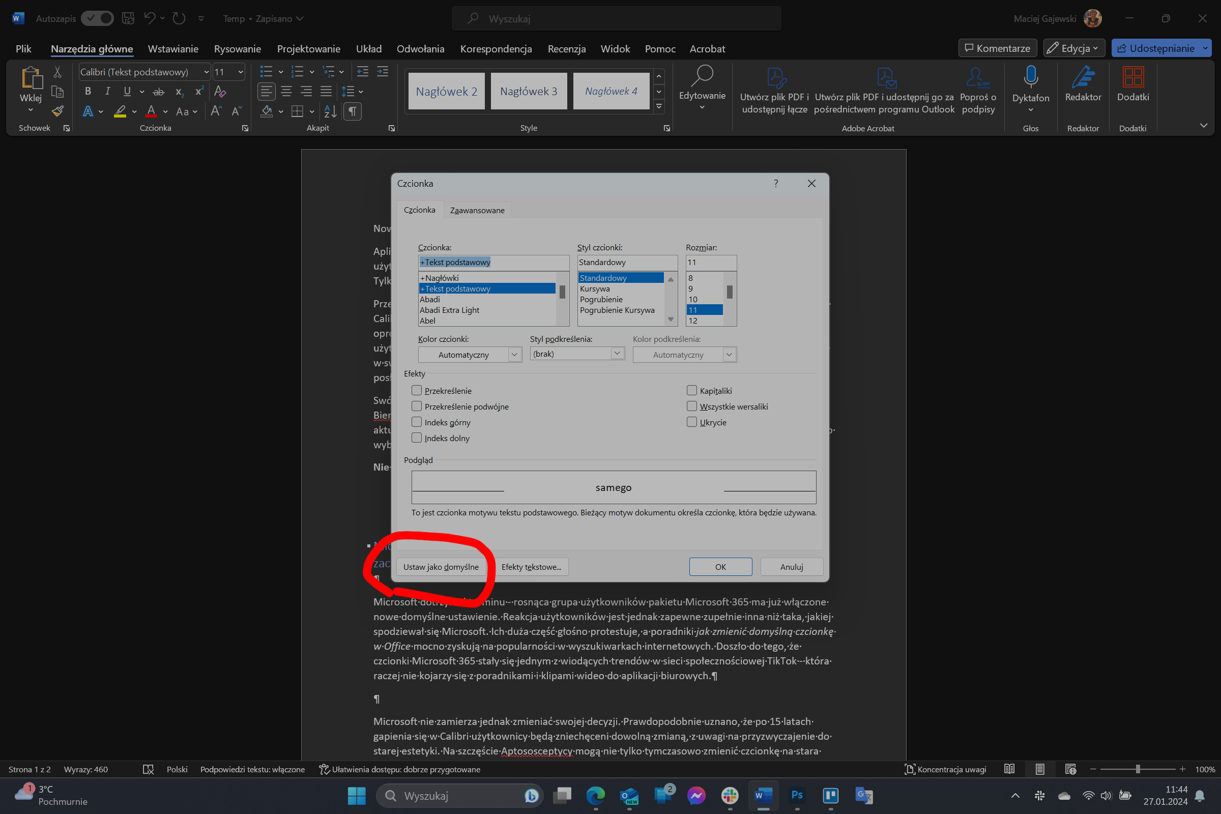Cut selection with scissors icon
Screen dimensions: 1221x814
point(57,72)
